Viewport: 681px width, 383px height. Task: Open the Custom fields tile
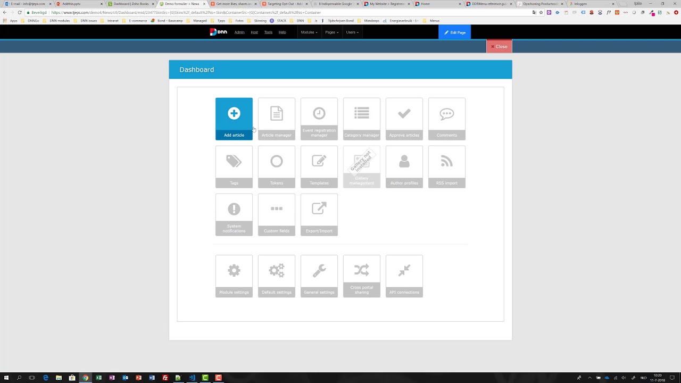tap(277, 215)
